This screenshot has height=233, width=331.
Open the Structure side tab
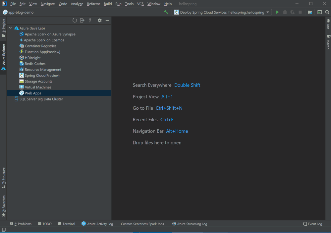tap(4, 178)
